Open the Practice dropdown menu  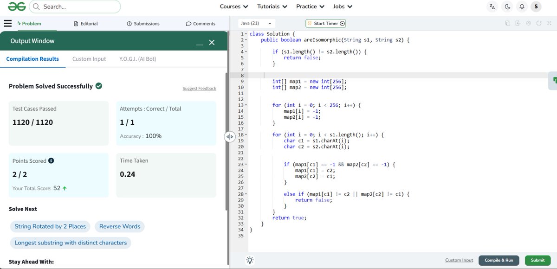[310, 6]
